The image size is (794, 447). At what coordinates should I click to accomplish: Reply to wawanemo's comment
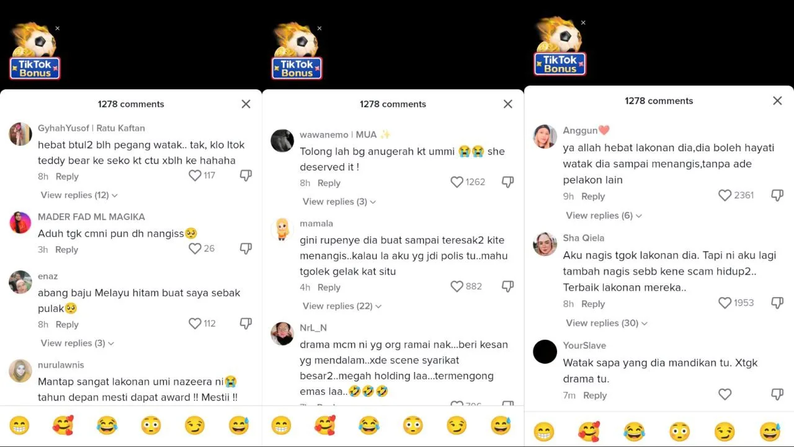329,183
